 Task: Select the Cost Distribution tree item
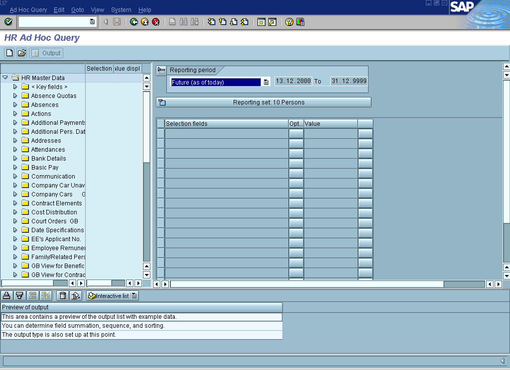54,212
